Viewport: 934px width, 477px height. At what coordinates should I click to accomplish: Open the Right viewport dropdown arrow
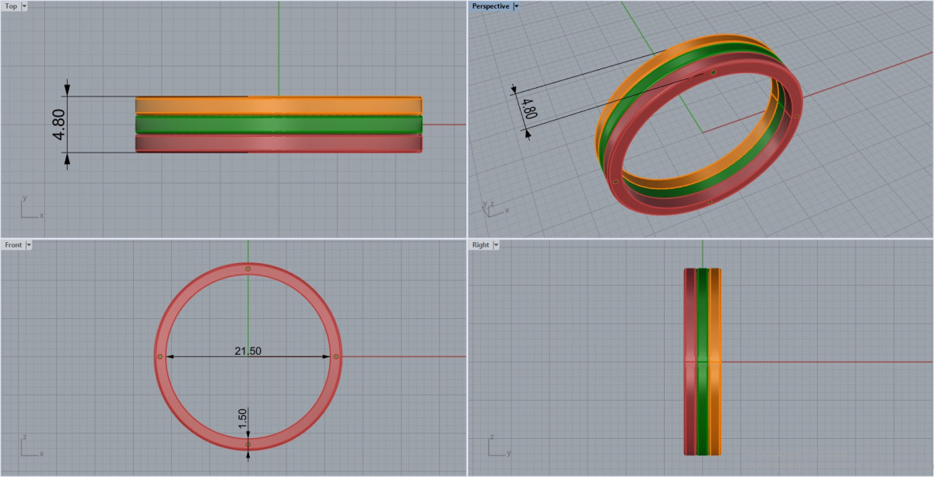click(496, 245)
